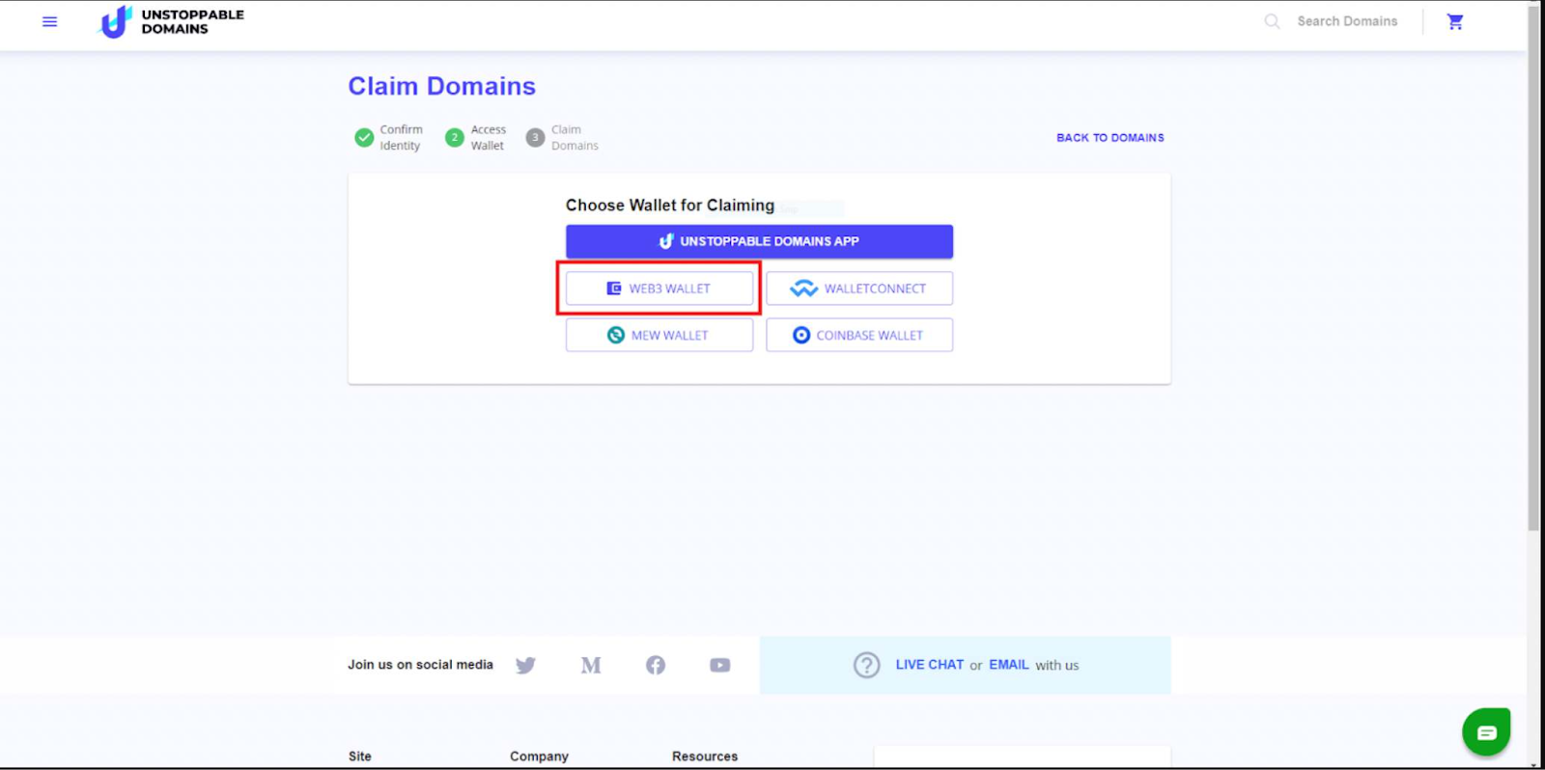1545x770 pixels.
Task: Click the help question mark icon
Action: 867,665
